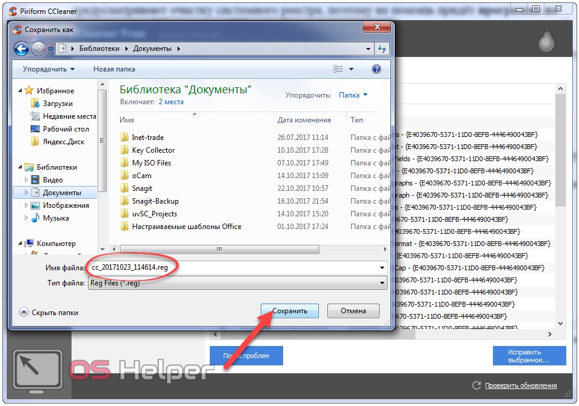Open the Упорядочить: Папка dropdown
The height and width of the screenshot is (406, 579).
click(353, 95)
